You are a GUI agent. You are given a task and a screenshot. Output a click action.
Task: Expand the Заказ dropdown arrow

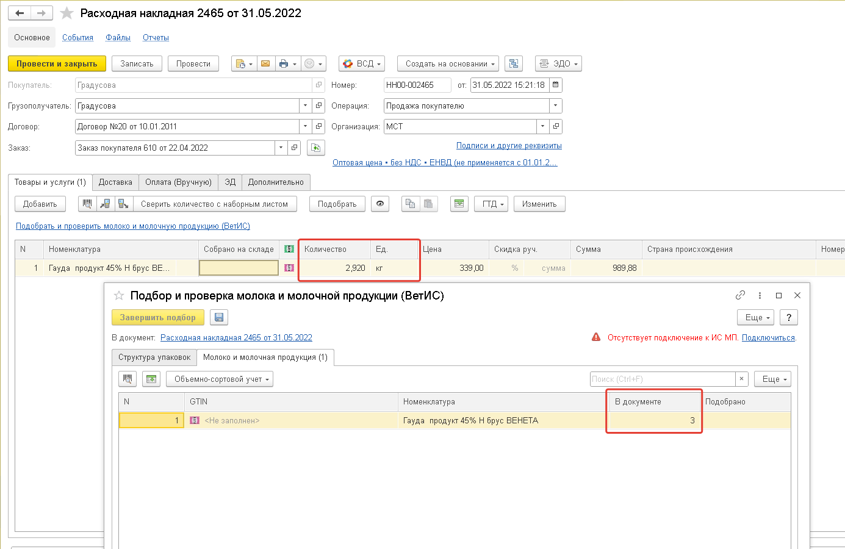coord(281,148)
